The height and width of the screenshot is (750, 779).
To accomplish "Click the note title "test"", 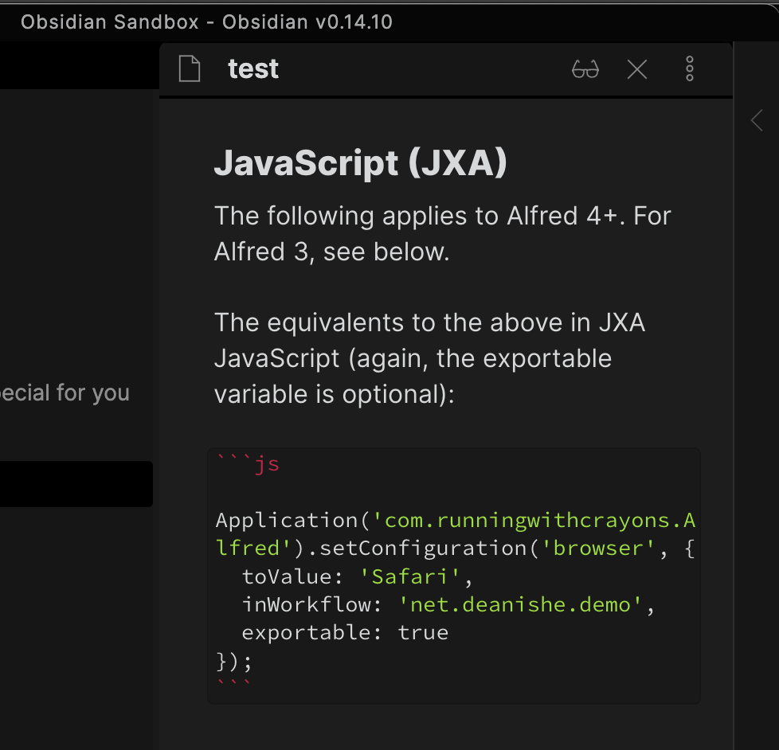I will (x=252, y=69).
